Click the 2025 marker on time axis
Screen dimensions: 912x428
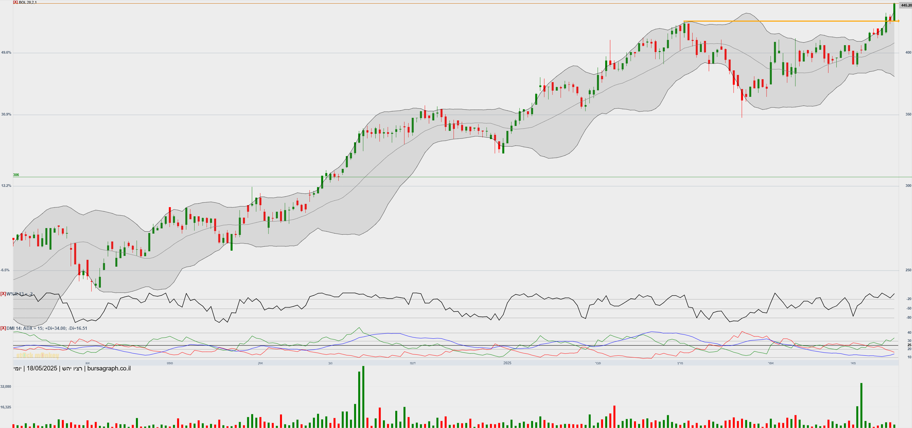coord(507,363)
